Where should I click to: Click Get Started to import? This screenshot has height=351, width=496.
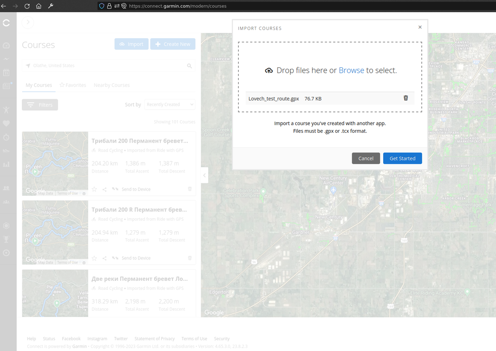click(x=403, y=159)
